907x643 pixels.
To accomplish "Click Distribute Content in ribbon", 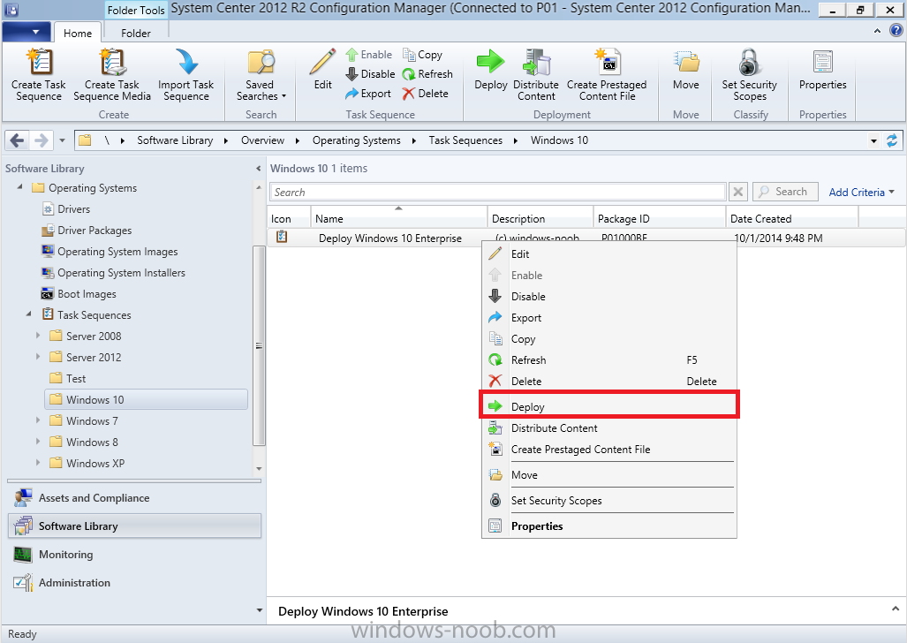I will coord(536,75).
